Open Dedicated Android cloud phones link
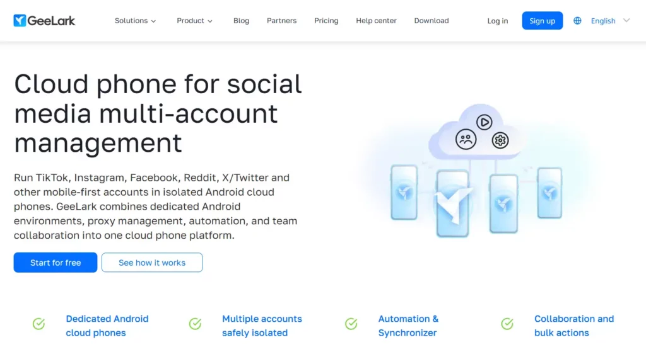646x352 pixels. [x=107, y=326]
